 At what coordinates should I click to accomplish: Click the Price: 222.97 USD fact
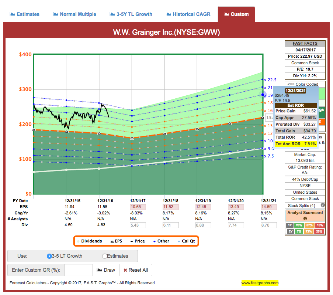pos(305,57)
